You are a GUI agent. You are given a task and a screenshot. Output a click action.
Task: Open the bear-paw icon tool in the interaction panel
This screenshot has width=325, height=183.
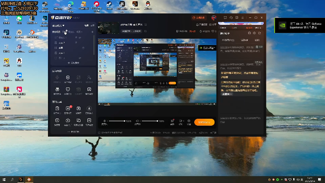[57, 89]
